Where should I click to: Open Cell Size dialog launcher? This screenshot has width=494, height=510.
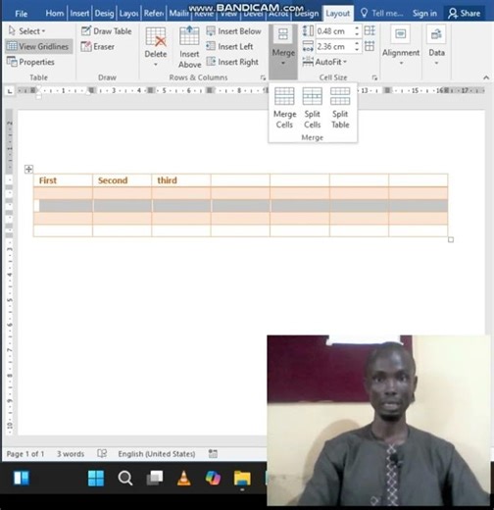[x=374, y=77]
